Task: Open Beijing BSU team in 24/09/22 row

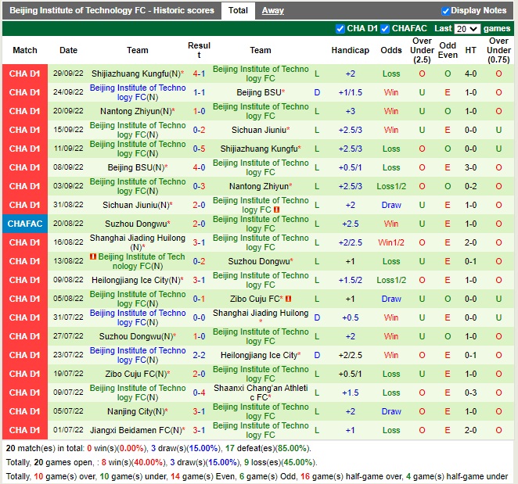Action: [x=260, y=92]
